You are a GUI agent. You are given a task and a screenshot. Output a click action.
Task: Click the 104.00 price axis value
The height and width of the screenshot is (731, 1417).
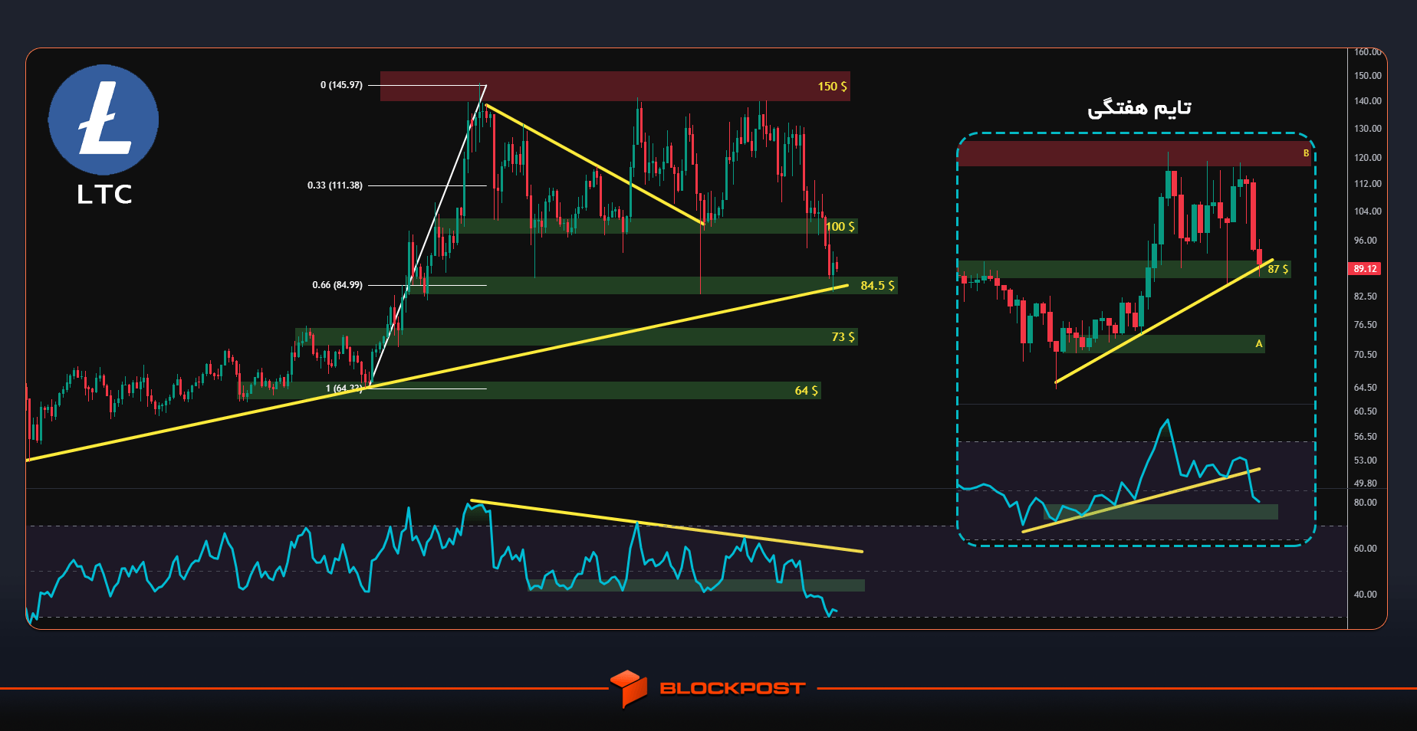click(x=1368, y=211)
